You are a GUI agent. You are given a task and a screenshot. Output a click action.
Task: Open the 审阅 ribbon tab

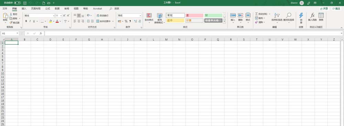67,9
